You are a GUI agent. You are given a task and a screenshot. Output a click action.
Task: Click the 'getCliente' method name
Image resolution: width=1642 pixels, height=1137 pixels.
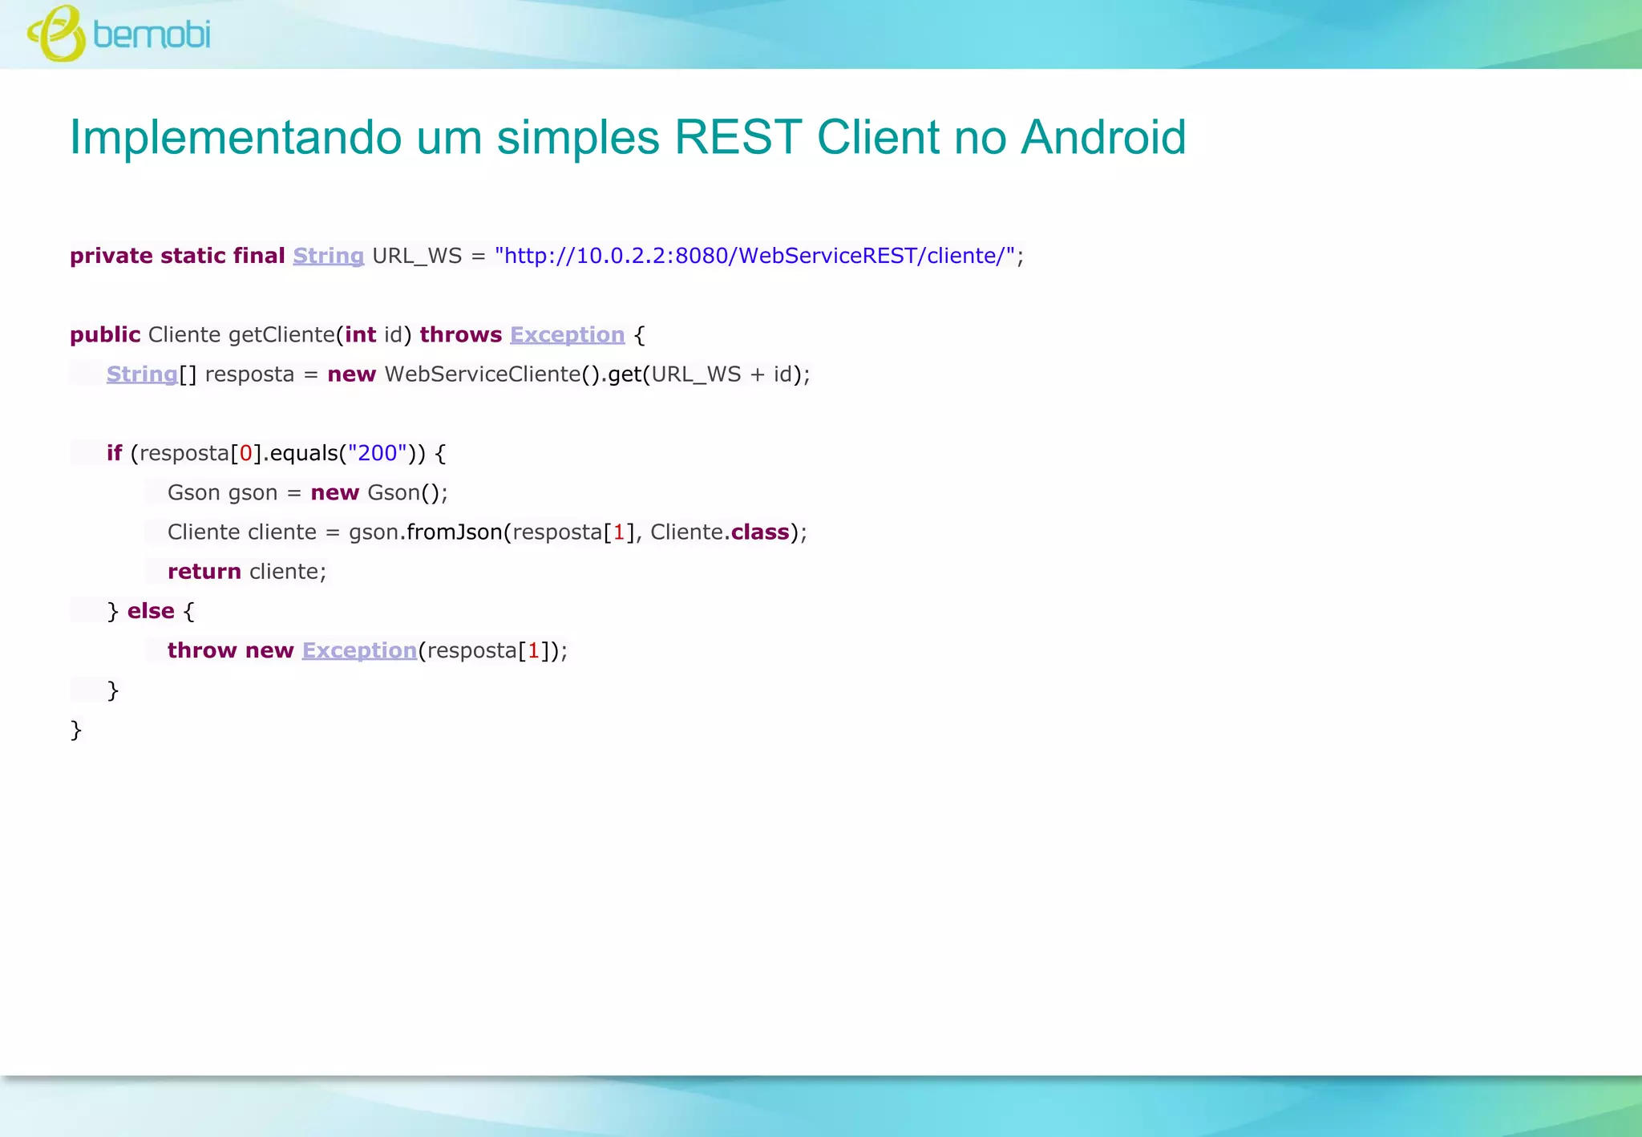click(x=281, y=334)
